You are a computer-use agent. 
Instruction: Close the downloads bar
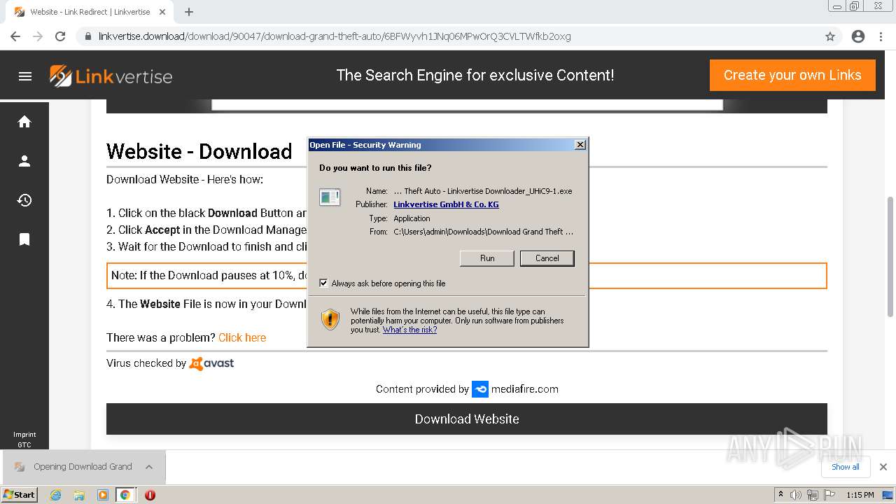pos(883,467)
